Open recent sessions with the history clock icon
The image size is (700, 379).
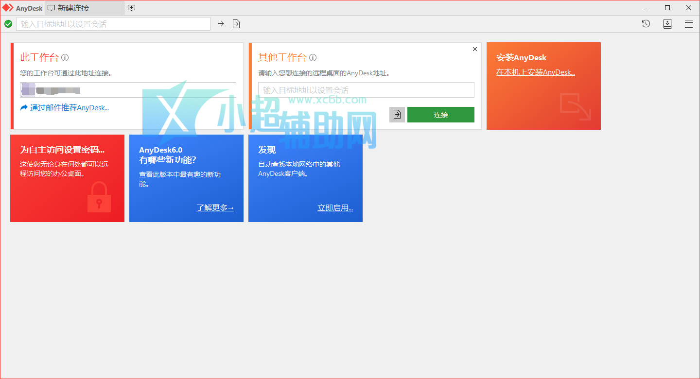tap(646, 23)
